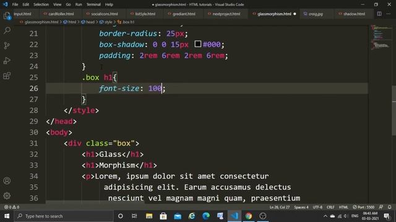This screenshot has height=222, width=396.
Task: Open OBS Studio from taskbar
Action: coord(262,216)
